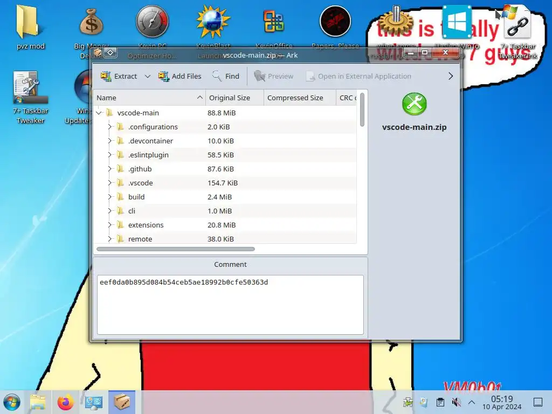Sort by Compressed Size column
552x414 pixels.
[x=300, y=98]
